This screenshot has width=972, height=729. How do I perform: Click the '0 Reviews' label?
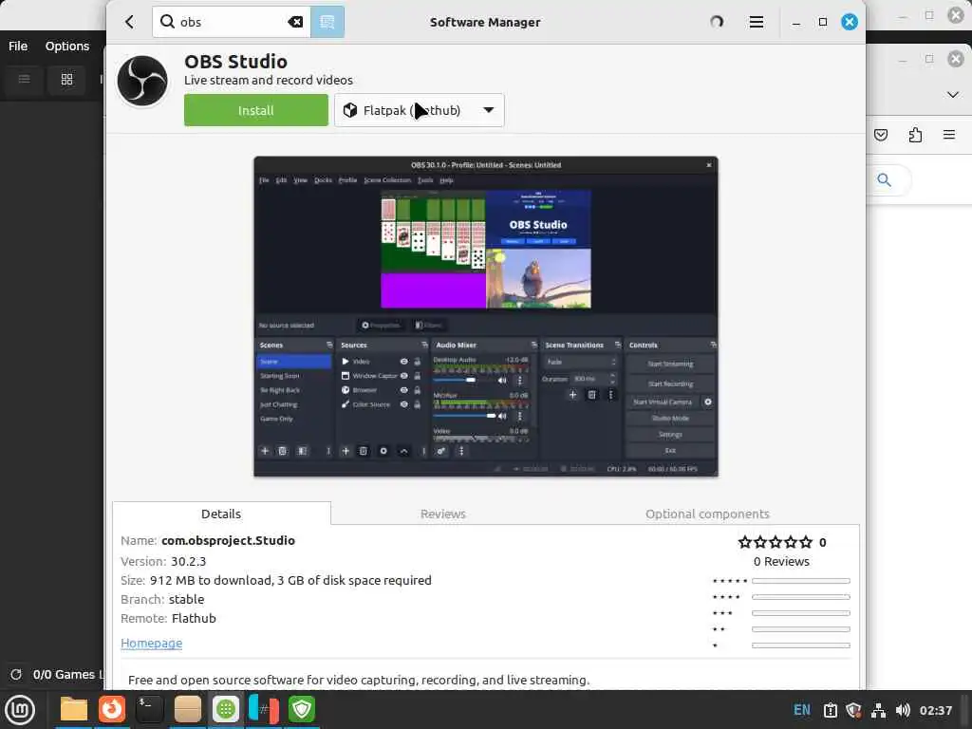click(781, 562)
